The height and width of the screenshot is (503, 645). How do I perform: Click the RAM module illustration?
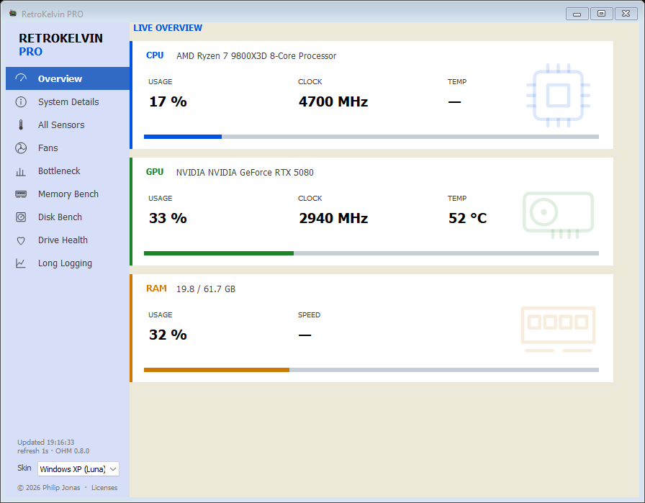[558, 329]
